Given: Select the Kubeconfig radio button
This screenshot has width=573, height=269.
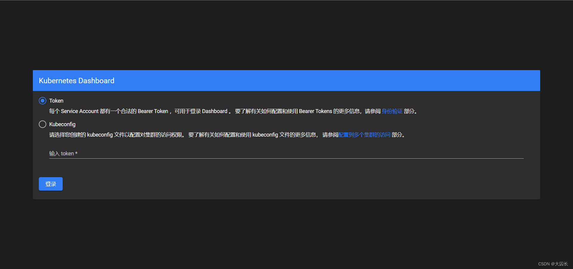Looking at the screenshot, I should click(x=42, y=124).
